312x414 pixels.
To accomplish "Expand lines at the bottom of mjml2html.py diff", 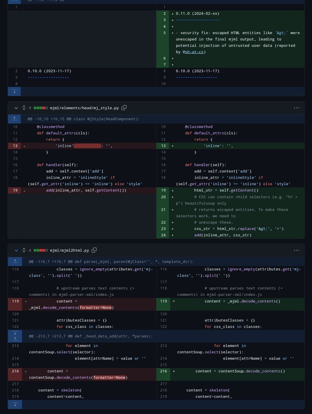I will (15, 404).
